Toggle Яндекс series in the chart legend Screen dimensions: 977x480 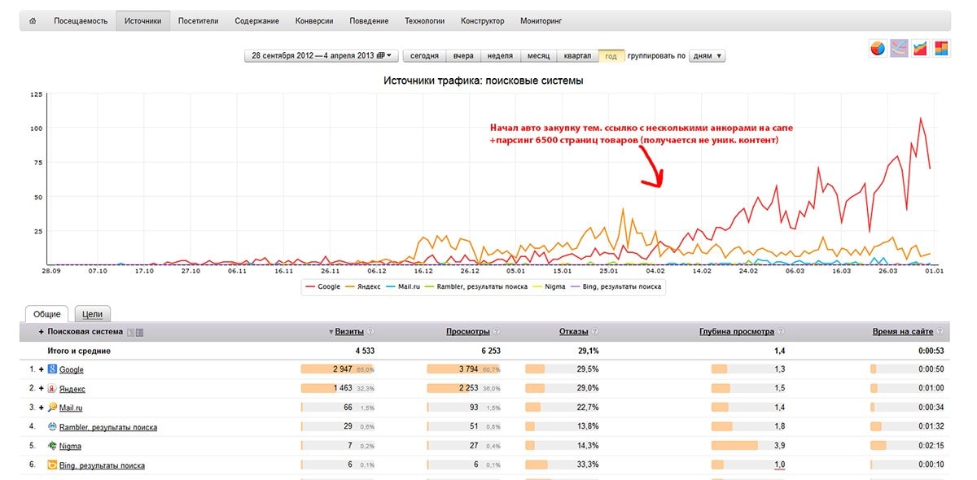pos(363,286)
